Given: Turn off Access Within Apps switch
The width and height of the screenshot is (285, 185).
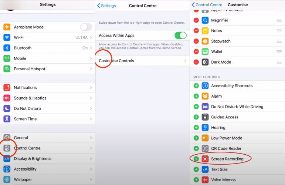Looking at the screenshot, I should tap(180, 36).
